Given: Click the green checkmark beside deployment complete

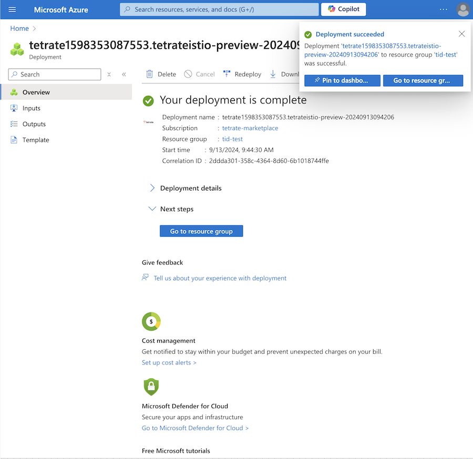Looking at the screenshot, I should 148,101.
